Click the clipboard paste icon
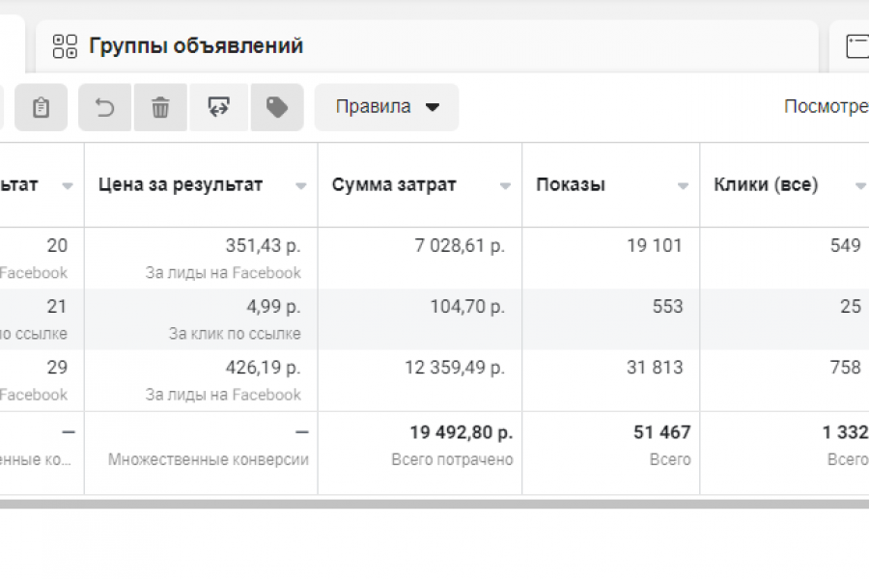This screenshot has height=579, width=869. pos(41,107)
